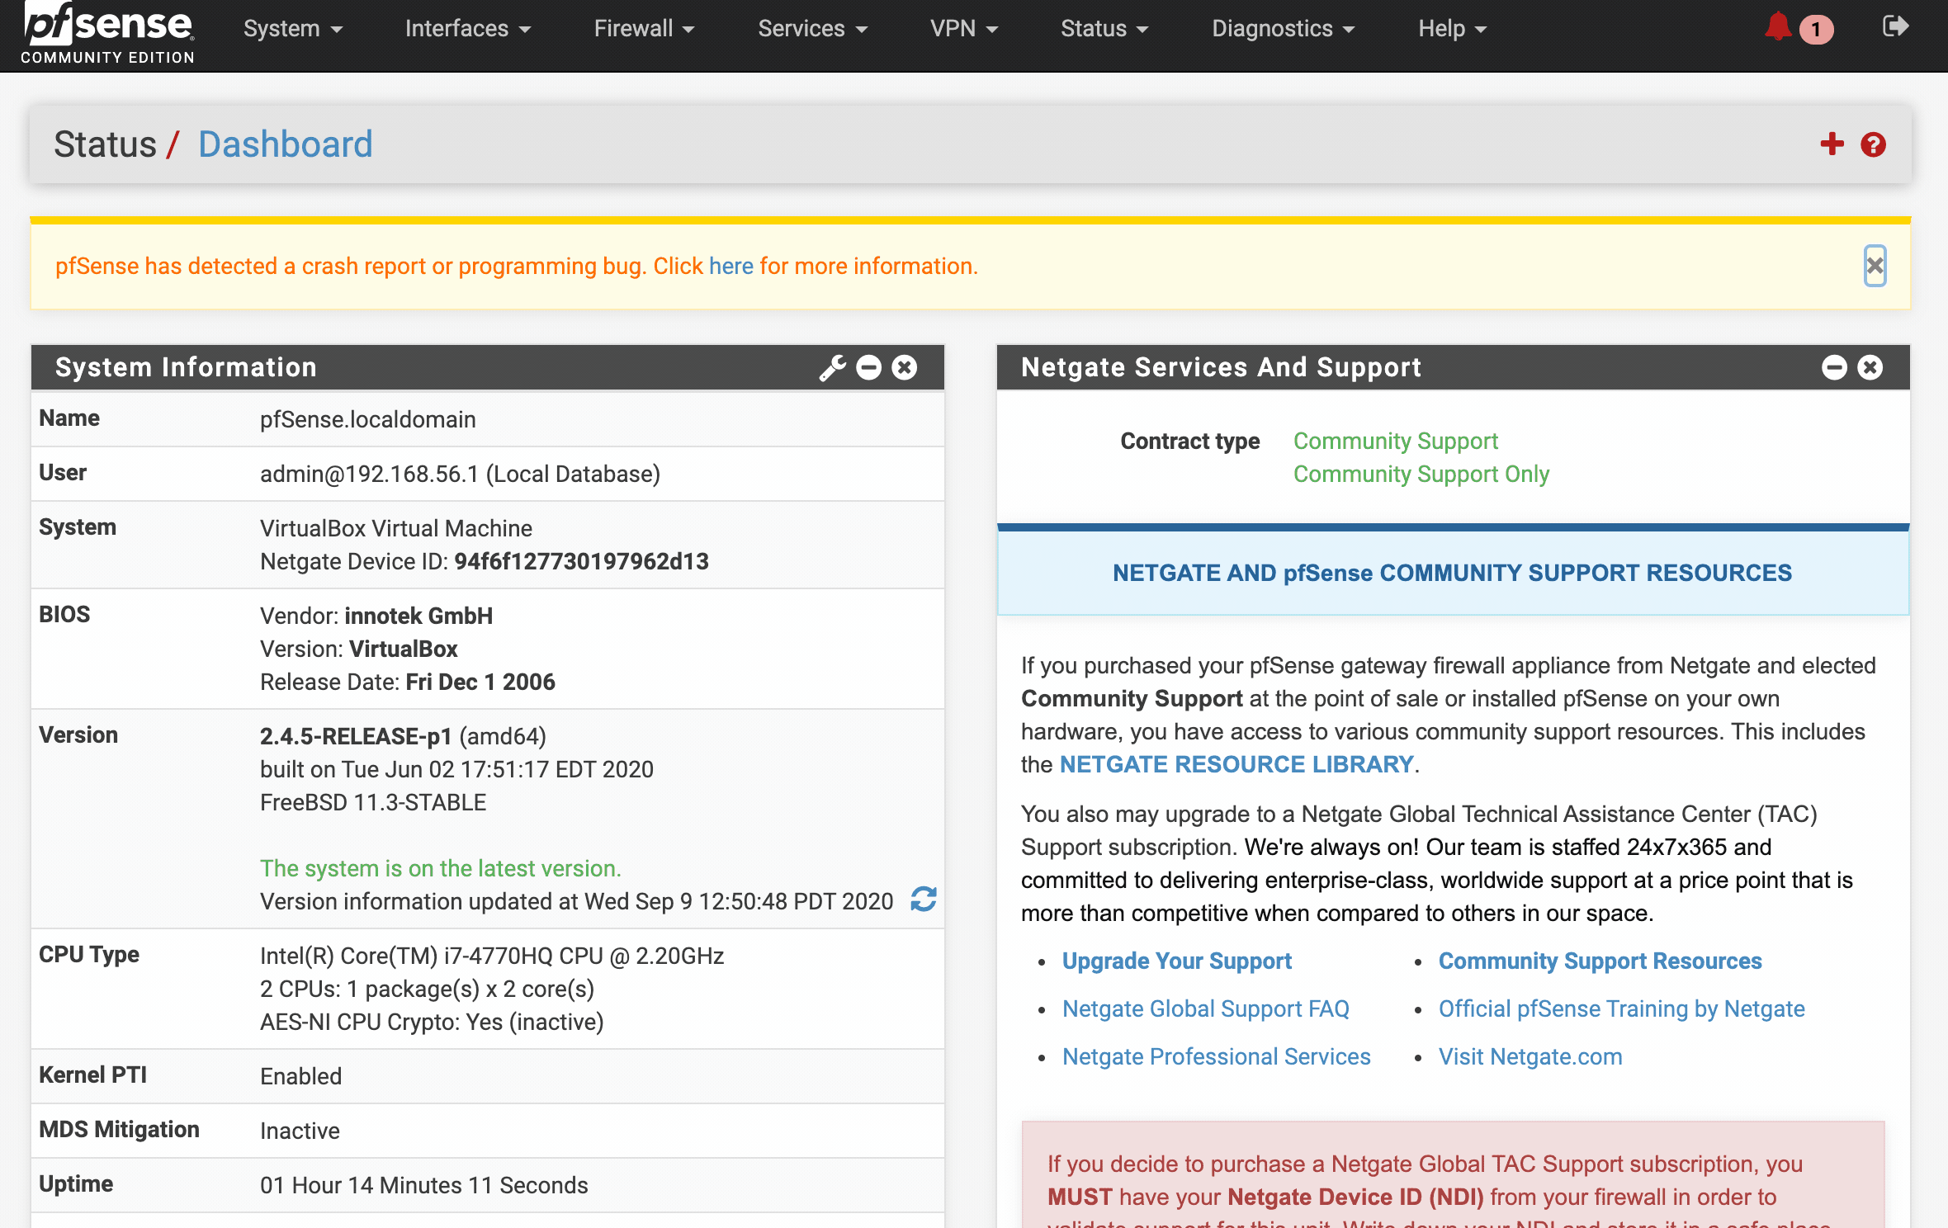The width and height of the screenshot is (1948, 1228).
Task: Expand the Diagnostics dropdown menu
Action: tap(1283, 29)
